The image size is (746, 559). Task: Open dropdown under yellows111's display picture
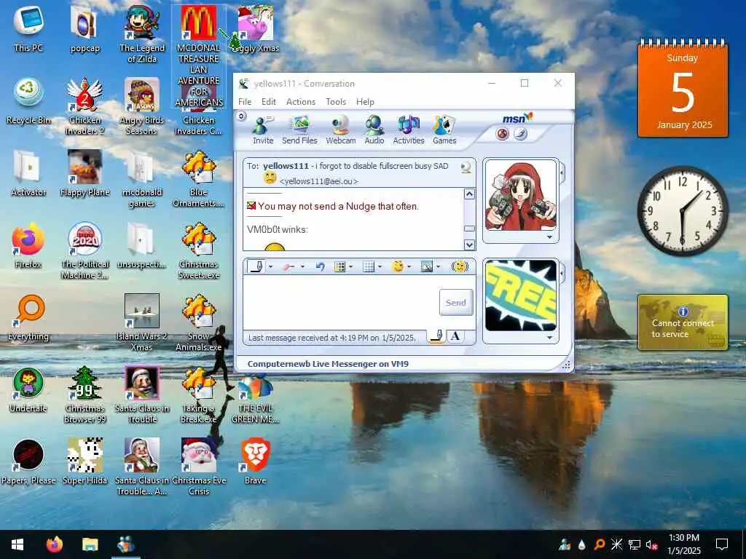click(549, 237)
